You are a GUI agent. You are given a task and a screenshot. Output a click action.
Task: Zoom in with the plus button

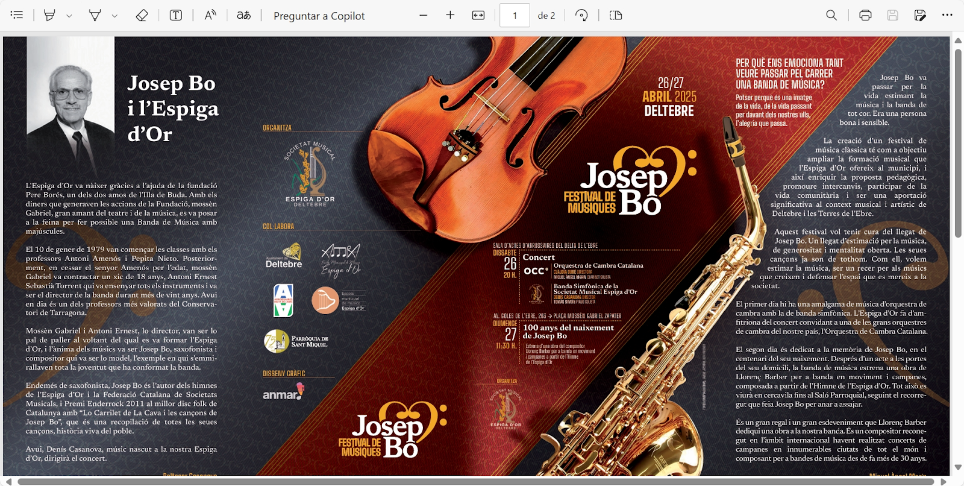click(x=450, y=15)
